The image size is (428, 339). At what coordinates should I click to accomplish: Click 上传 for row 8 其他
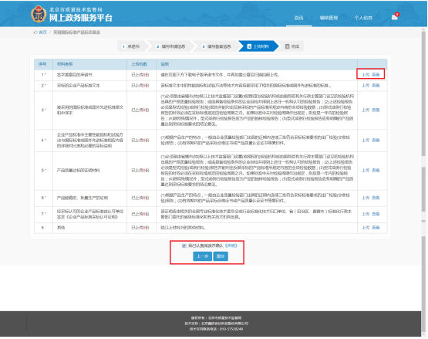(366, 228)
